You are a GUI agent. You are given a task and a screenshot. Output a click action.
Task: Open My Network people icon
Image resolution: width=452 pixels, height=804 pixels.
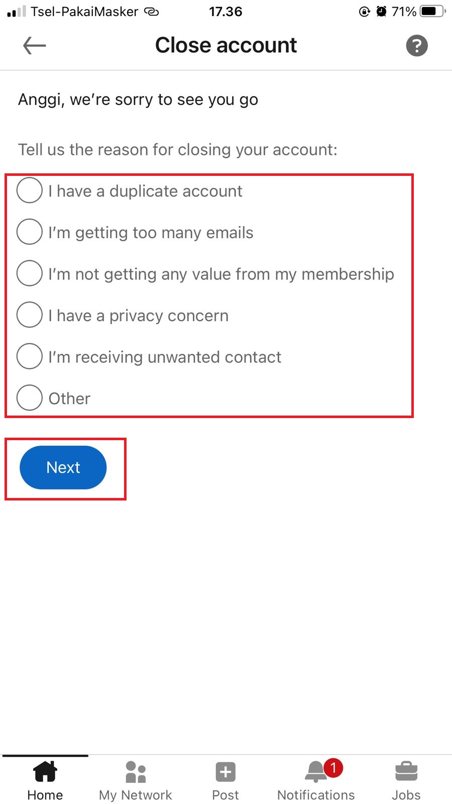[x=136, y=772]
